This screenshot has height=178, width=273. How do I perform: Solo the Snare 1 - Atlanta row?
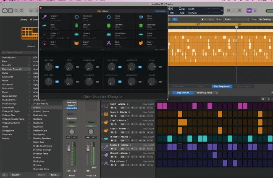[115, 116]
